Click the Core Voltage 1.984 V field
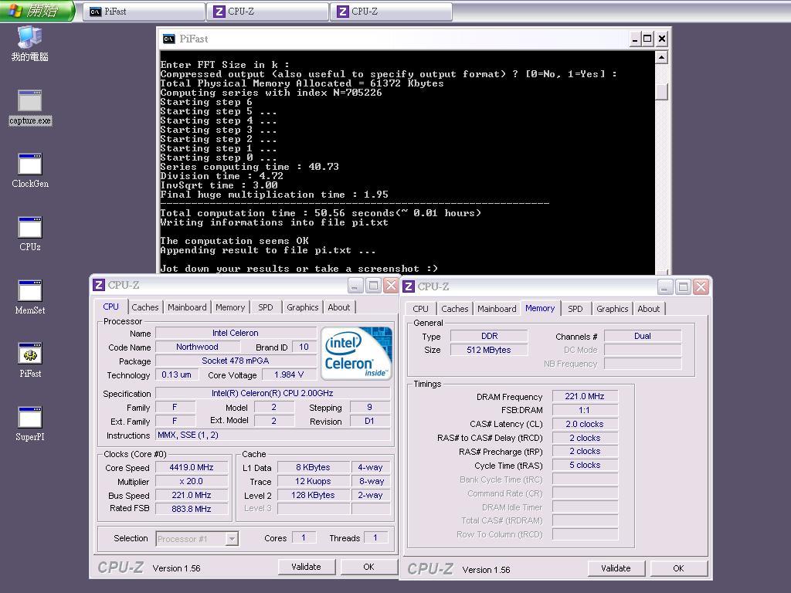Screen dimensions: 791x593 (289, 374)
